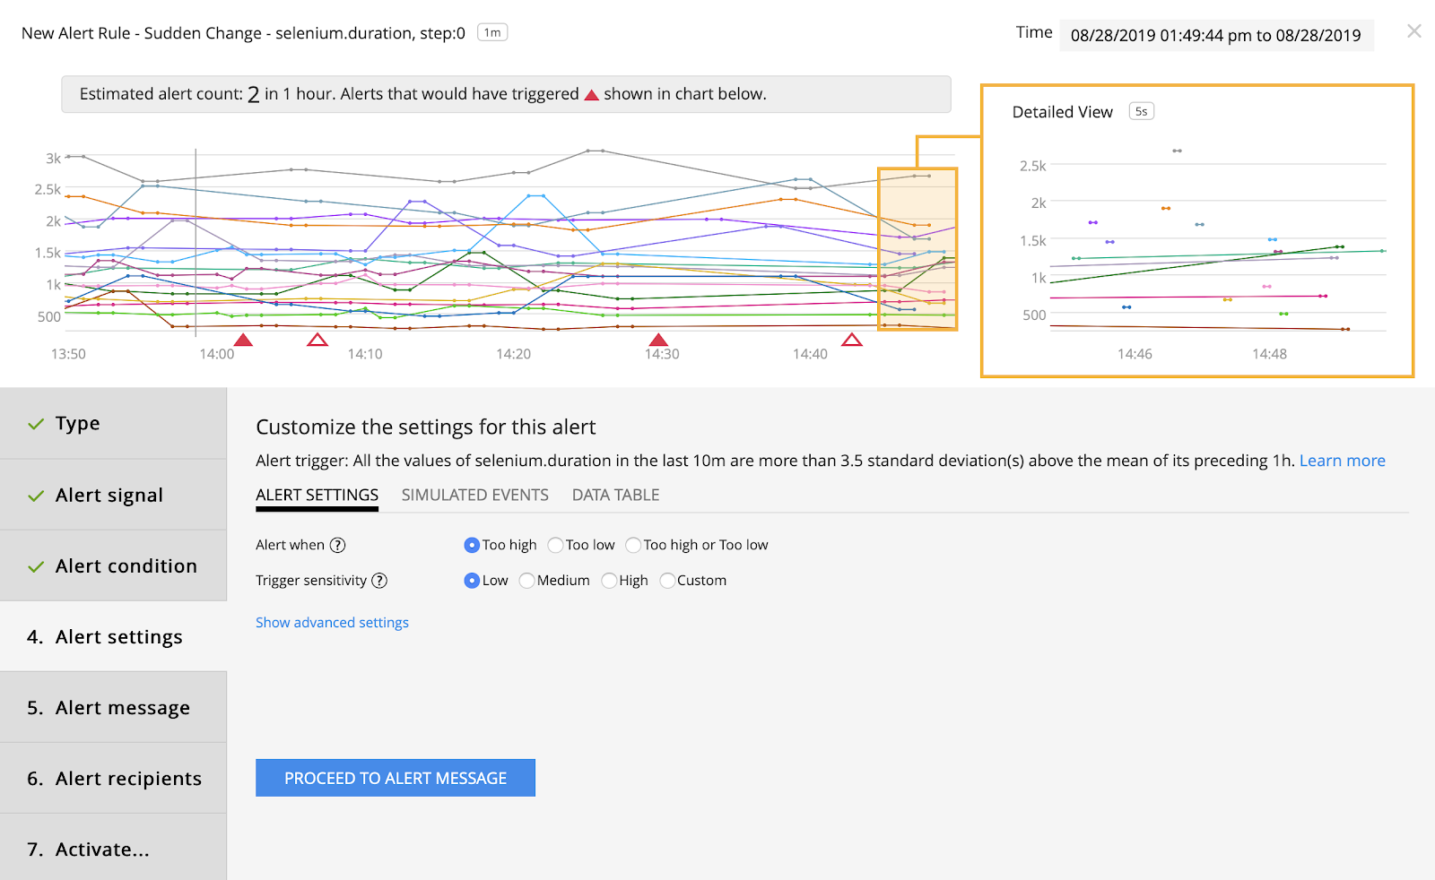
Task: Click inside the Detailed View chart panel
Action: pos(1197,231)
